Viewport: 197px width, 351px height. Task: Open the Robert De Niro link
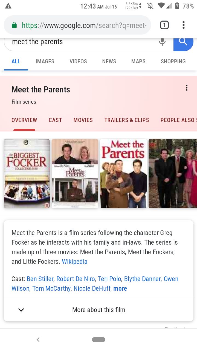[76, 279]
